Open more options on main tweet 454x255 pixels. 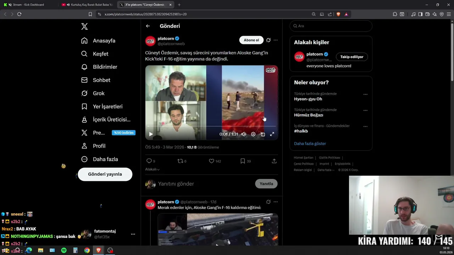click(276, 40)
